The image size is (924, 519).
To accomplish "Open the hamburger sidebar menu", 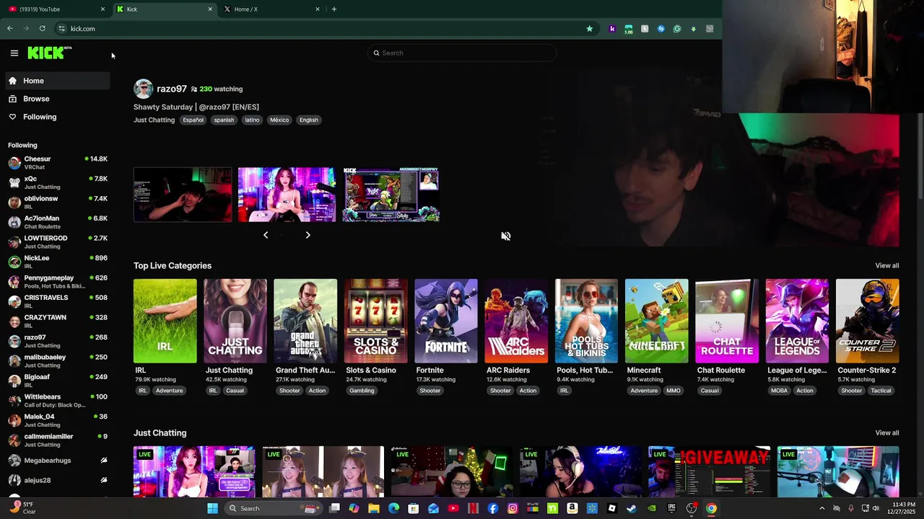I will pyautogui.click(x=14, y=53).
